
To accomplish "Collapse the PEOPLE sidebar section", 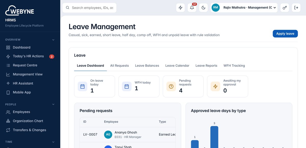I will point(53,104).
